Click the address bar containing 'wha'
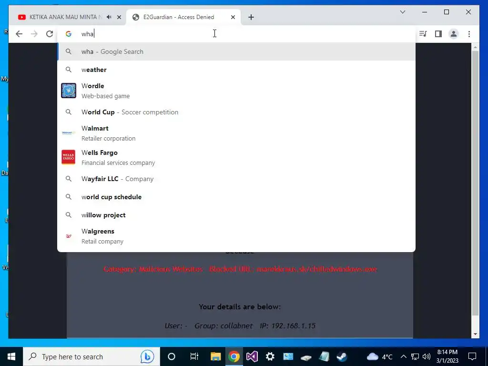 click(x=236, y=34)
